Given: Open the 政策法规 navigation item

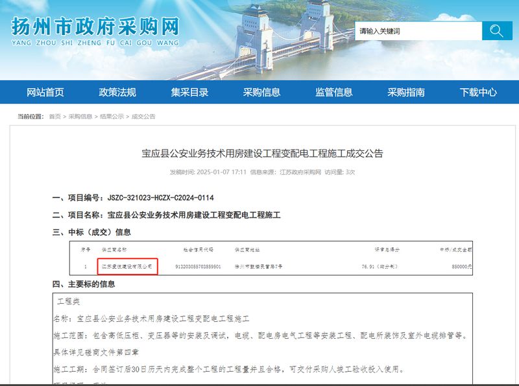Looking at the screenshot, I should (117, 92).
